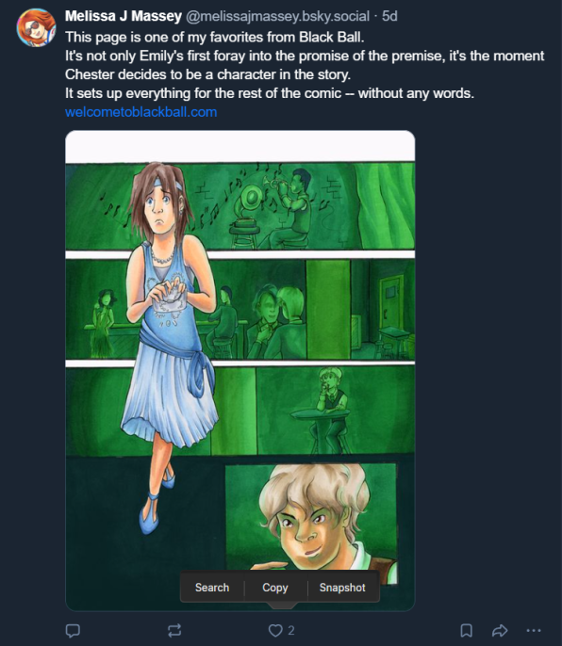Image resolution: width=562 pixels, height=646 pixels.
Task: Click the like count number 2
Action: [291, 630]
